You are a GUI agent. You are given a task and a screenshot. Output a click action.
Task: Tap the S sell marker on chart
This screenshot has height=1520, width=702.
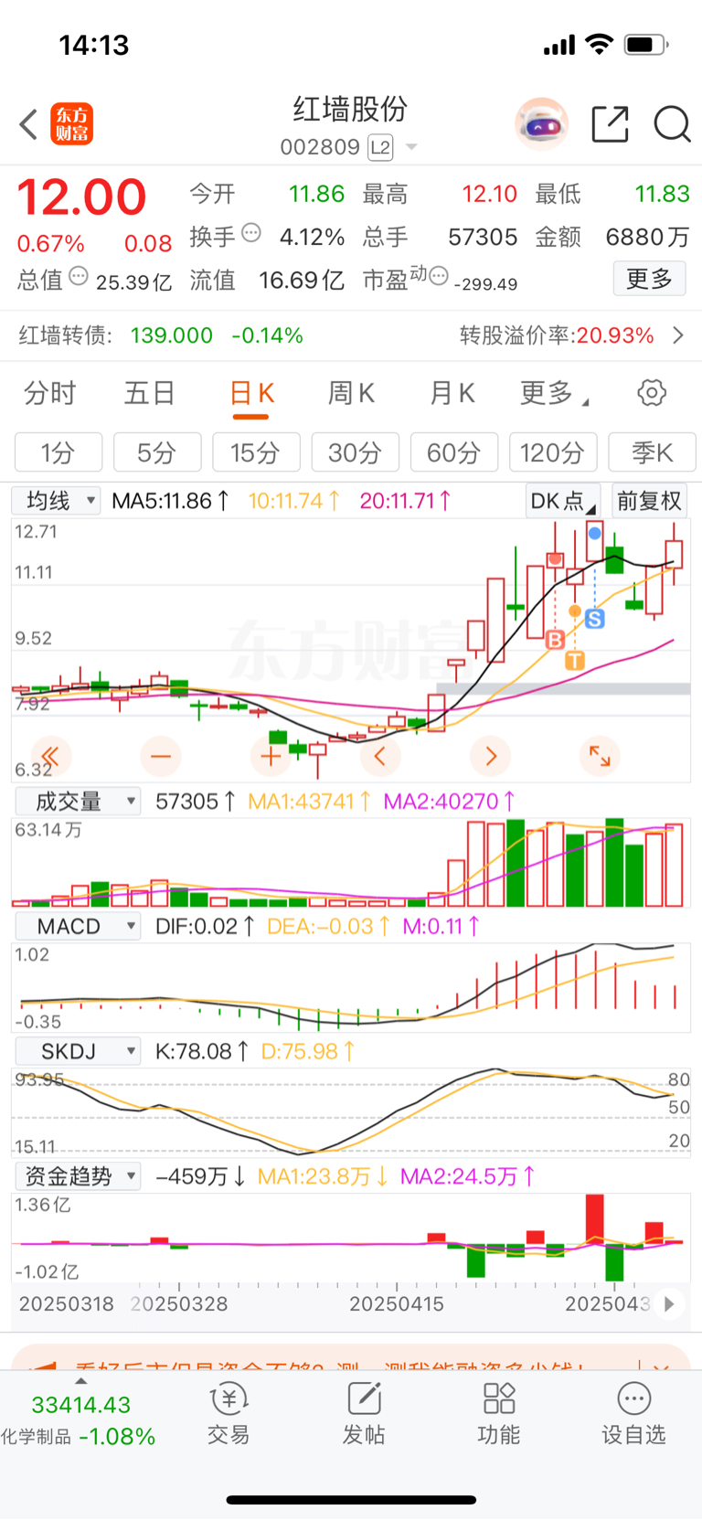595,619
